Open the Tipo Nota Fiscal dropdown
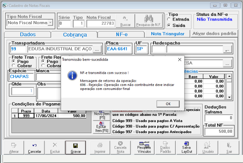The width and height of the screenshot is (243, 163). point(50,22)
